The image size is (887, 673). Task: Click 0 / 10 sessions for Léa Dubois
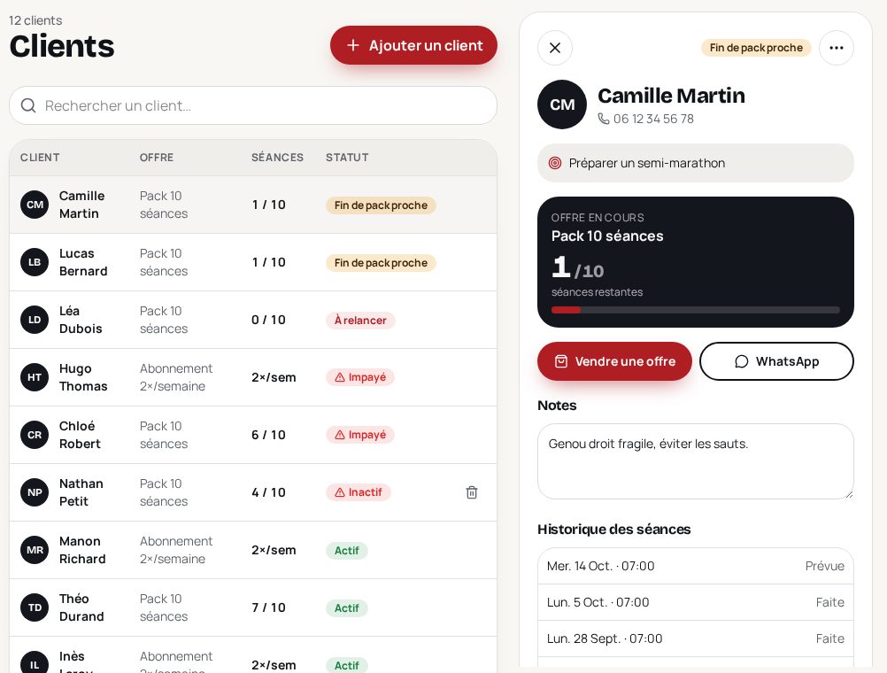268,320
